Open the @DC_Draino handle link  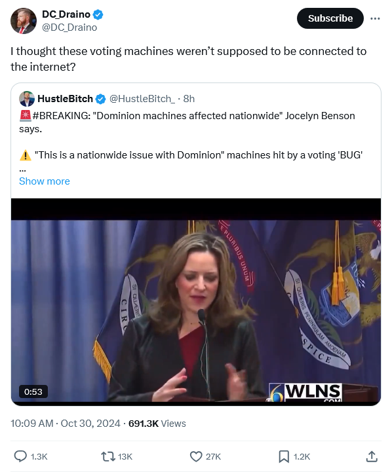click(x=69, y=27)
